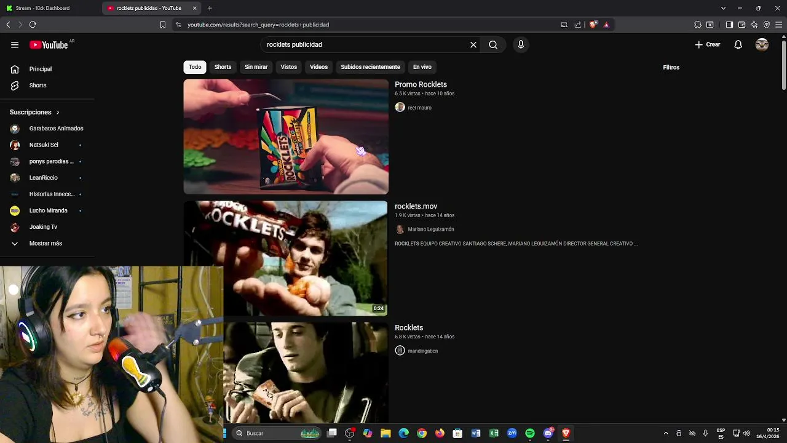Viewport: 787px width, 443px height.
Task: Click the rocklets.mov title
Action: pyautogui.click(x=416, y=206)
